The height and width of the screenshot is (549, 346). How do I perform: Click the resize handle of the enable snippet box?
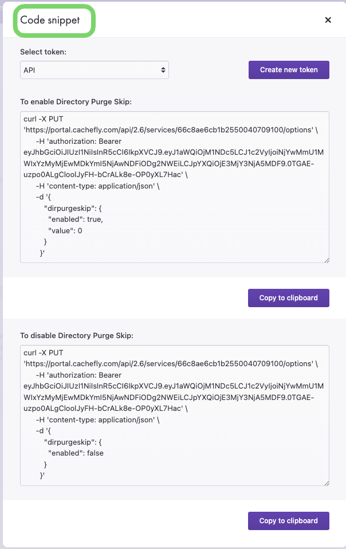pos(327,260)
